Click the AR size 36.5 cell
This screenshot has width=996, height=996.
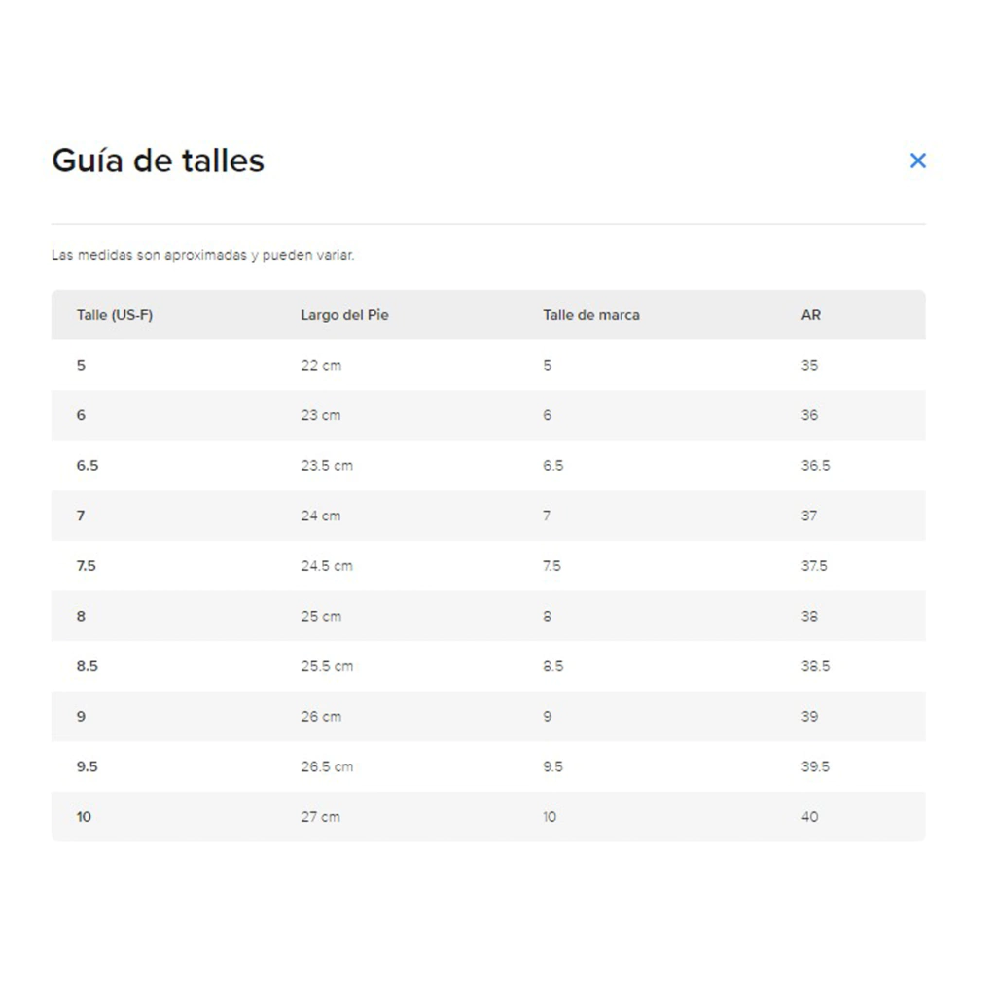point(816,466)
